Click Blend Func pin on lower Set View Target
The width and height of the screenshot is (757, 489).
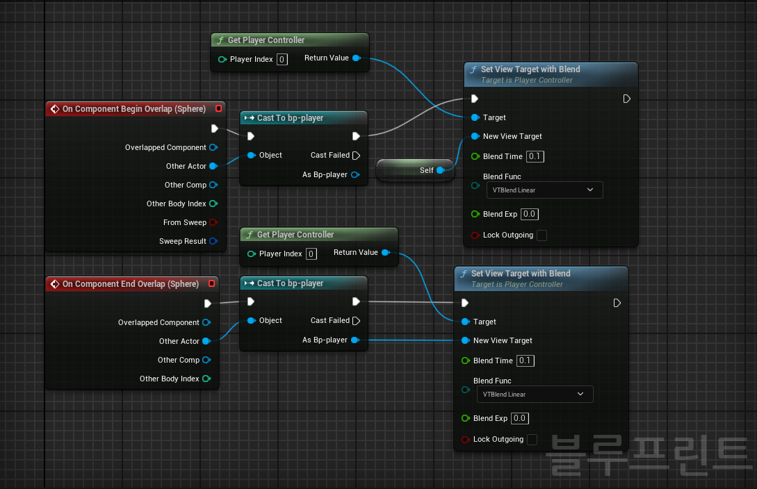coord(466,390)
